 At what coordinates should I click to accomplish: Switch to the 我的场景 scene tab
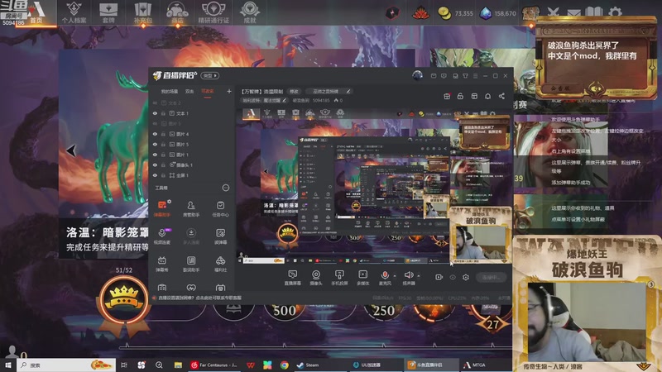point(170,92)
